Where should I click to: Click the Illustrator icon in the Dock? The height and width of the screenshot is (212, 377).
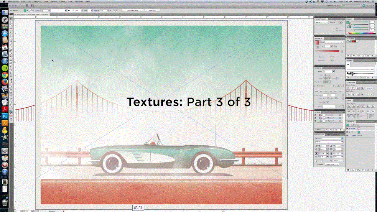click(x=4, y=123)
